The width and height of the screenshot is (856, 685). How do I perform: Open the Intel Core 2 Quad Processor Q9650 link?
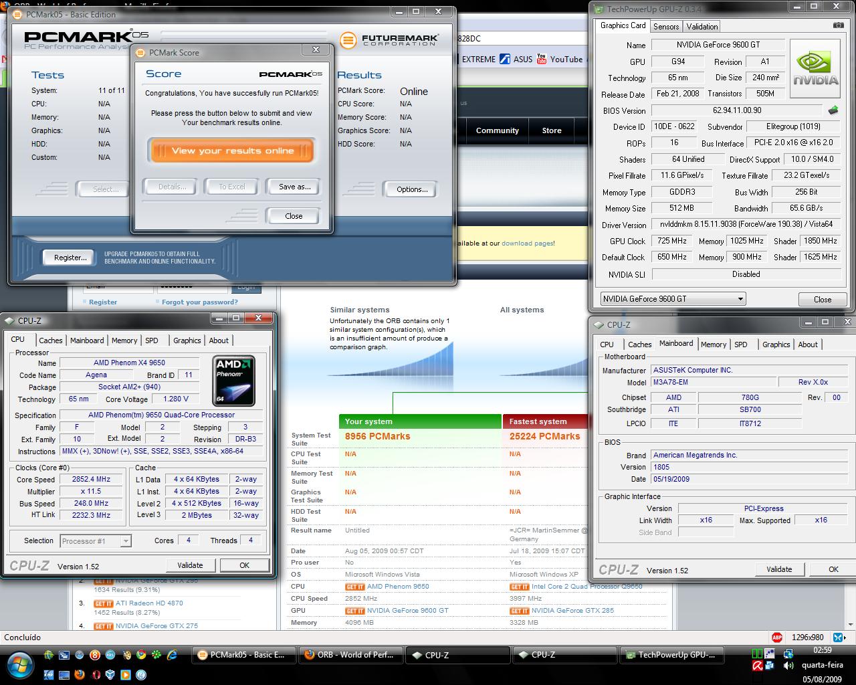(x=587, y=587)
